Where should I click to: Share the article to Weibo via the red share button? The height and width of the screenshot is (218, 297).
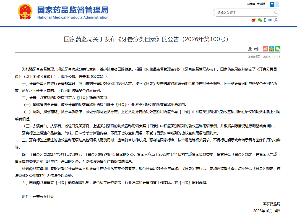(265, 49)
